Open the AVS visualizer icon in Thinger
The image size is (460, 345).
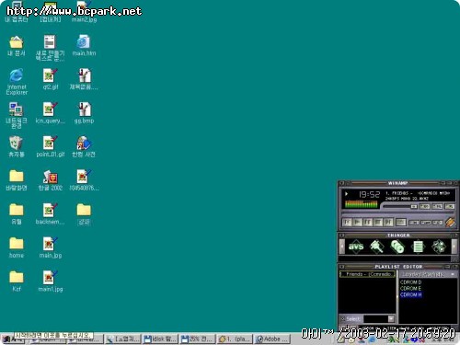click(x=356, y=247)
